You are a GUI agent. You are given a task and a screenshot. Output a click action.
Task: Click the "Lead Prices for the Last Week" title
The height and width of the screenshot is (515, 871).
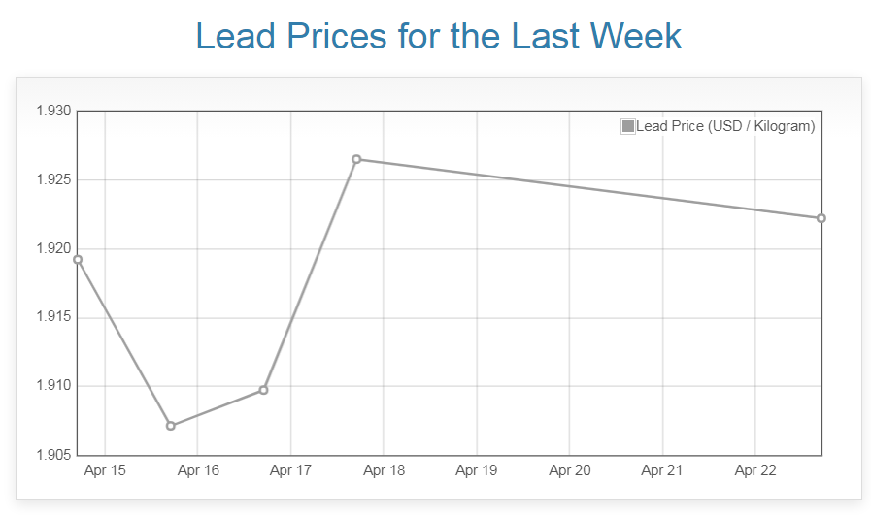438,36
